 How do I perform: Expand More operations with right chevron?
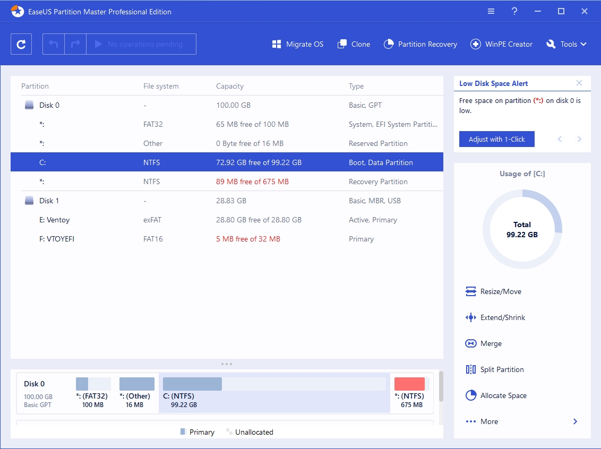575,421
